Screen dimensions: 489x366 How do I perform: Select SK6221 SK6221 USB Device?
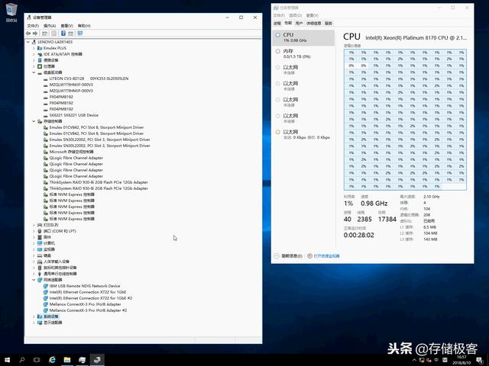(x=74, y=115)
